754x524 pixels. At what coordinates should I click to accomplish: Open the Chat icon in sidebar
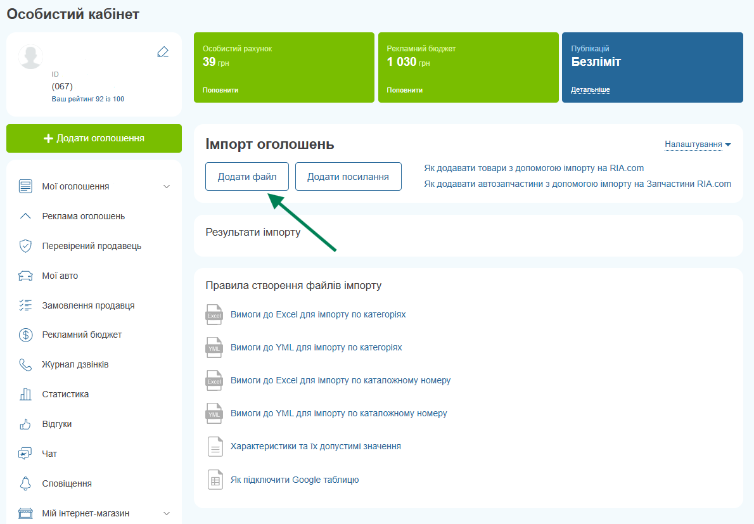[x=25, y=453]
